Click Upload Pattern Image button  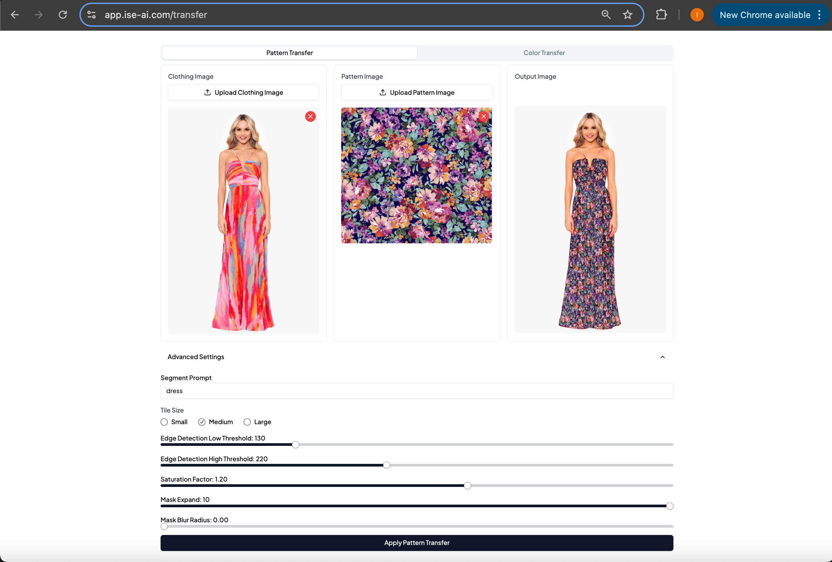pos(417,92)
